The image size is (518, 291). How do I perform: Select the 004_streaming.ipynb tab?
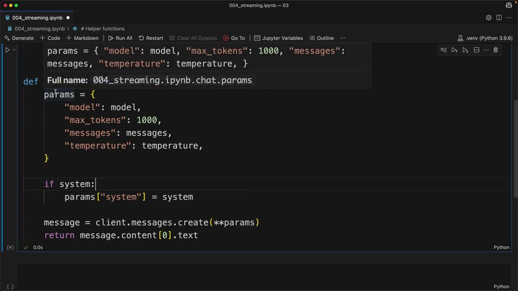[37, 18]
